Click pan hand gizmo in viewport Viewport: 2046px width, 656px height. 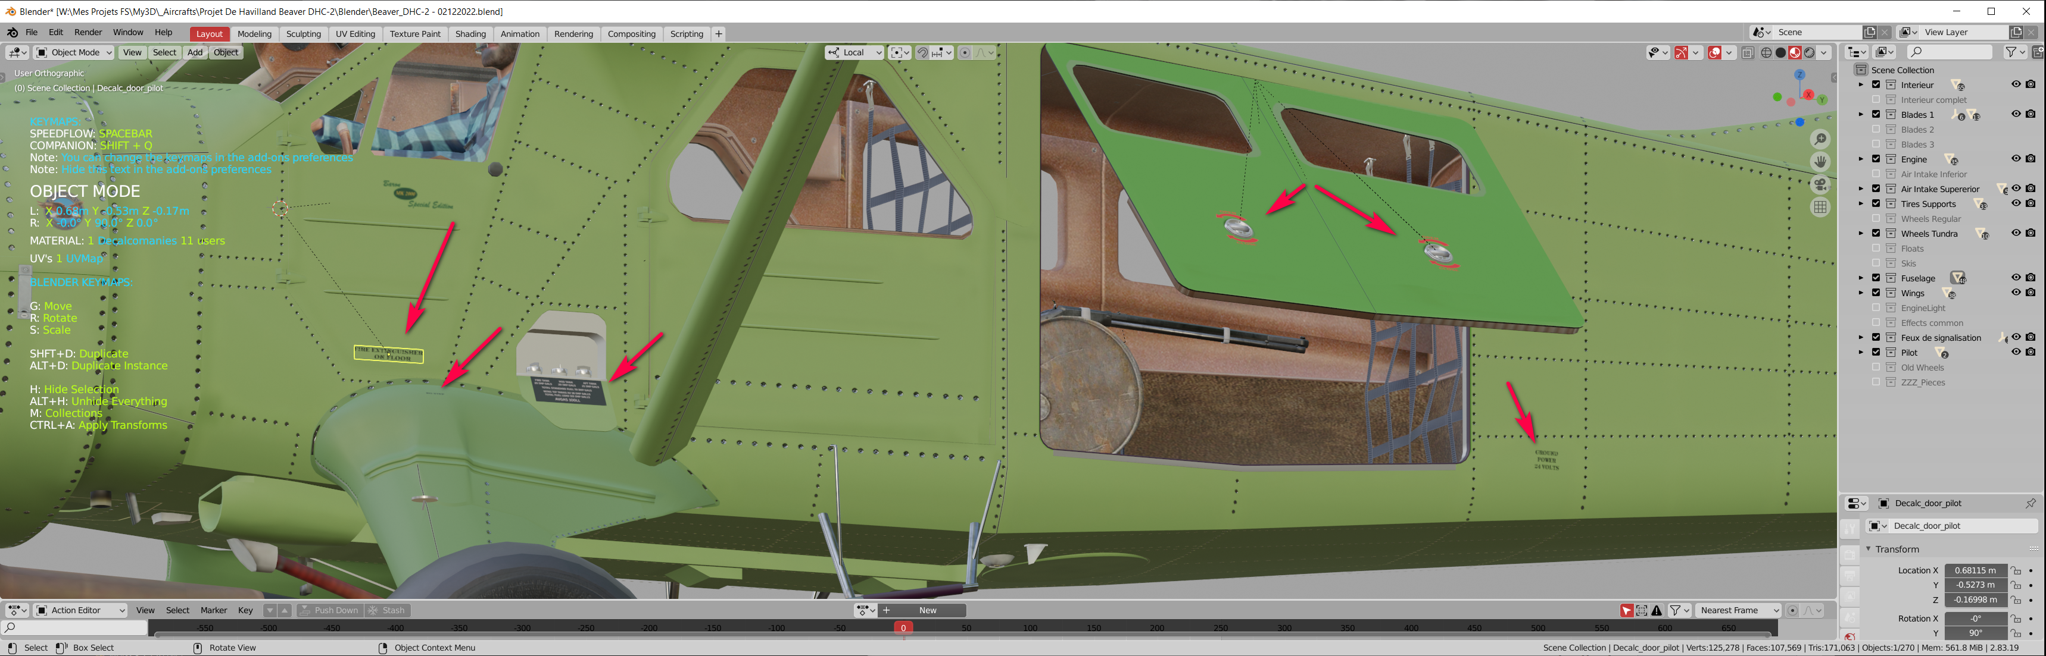click(x=1820, y=162)
